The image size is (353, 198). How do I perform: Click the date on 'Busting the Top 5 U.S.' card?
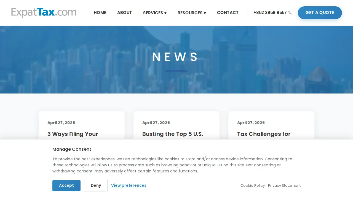click(156, 123)
